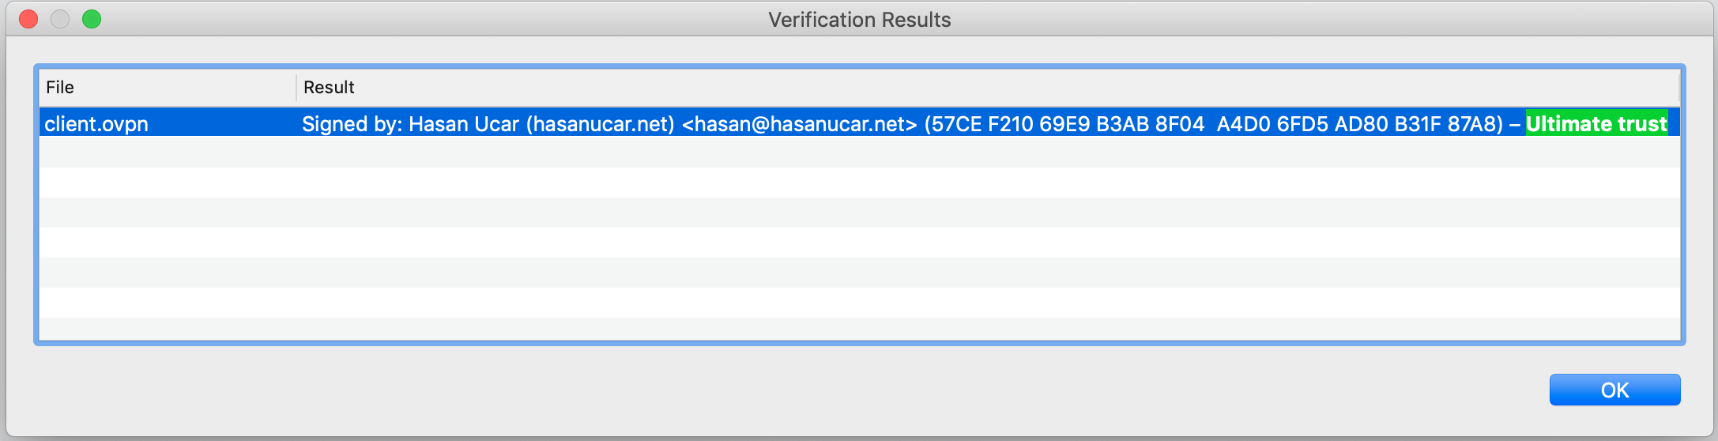This screenshot has height=441, width=1718.
Task: Click the gray minimize window button
Action: (60, 19)
